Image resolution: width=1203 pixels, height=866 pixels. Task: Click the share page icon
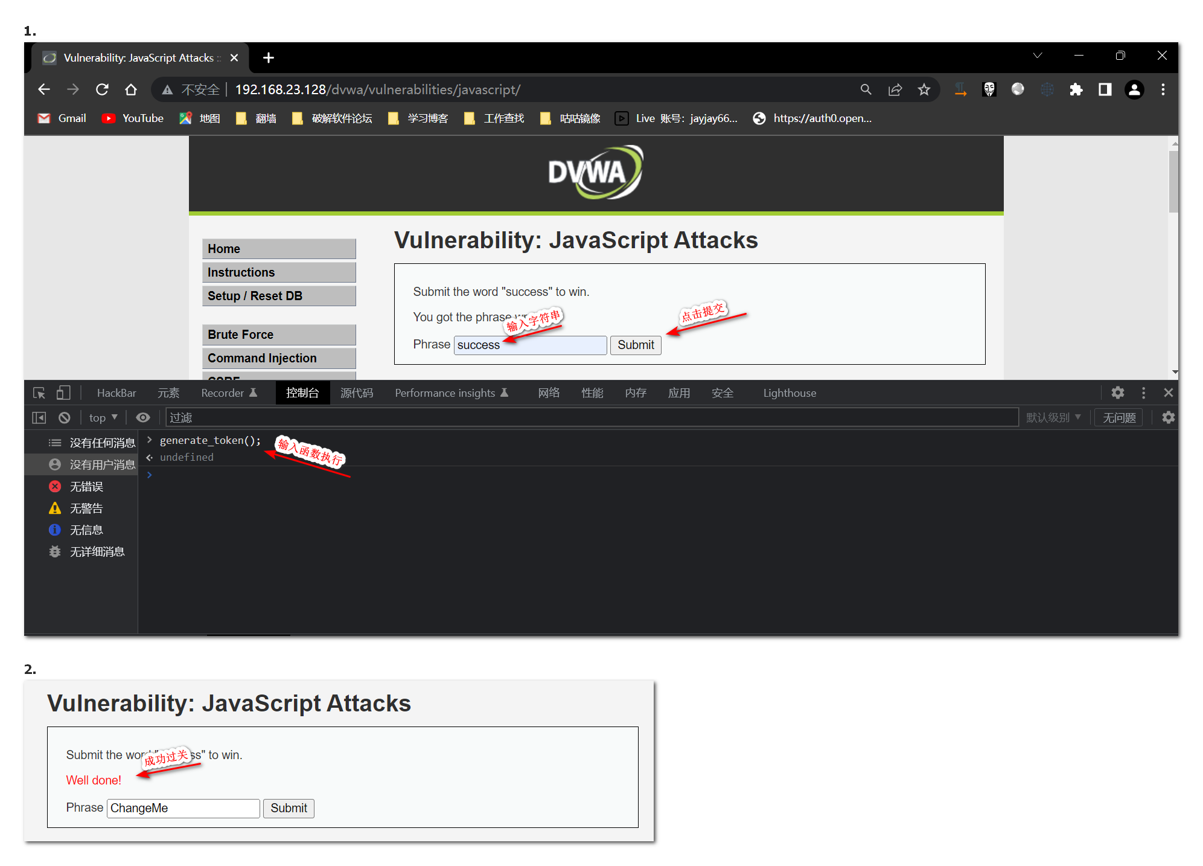pos(895,90)
